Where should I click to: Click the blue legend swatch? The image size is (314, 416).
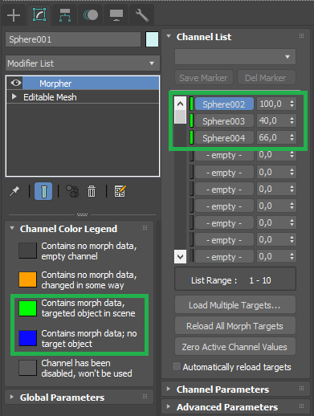pyautogui.click(x=27, y=338)
